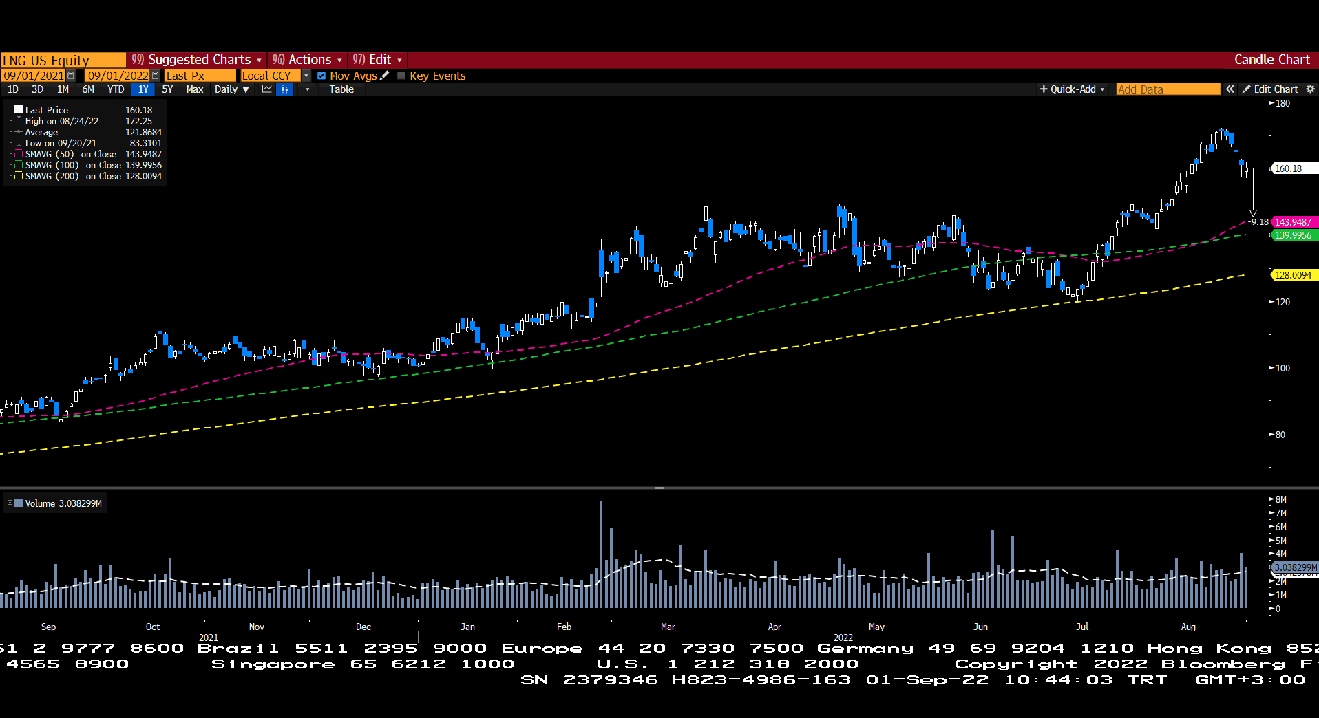The image size is (1319, 718).
Task: Click the white Last Price color swatch
Action: (19, 109)
